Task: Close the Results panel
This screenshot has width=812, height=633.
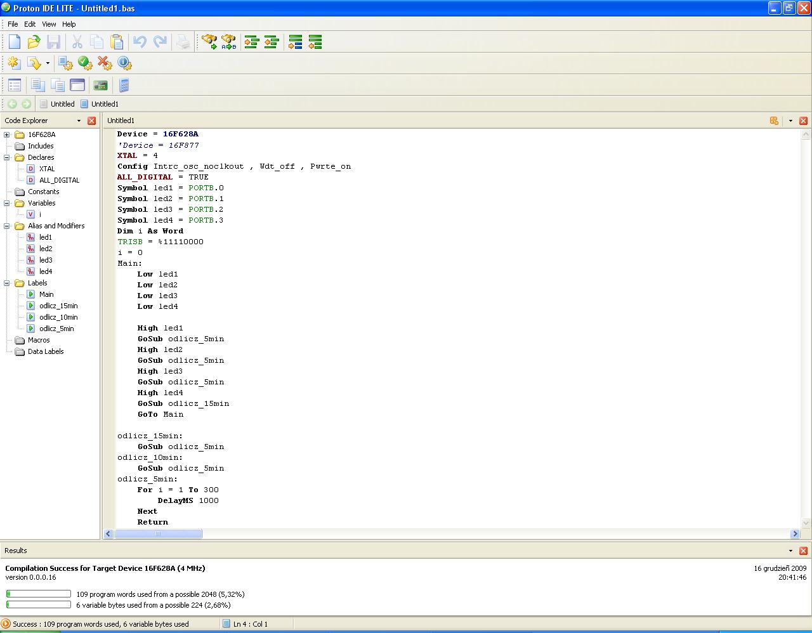Action: click(803, 551)
